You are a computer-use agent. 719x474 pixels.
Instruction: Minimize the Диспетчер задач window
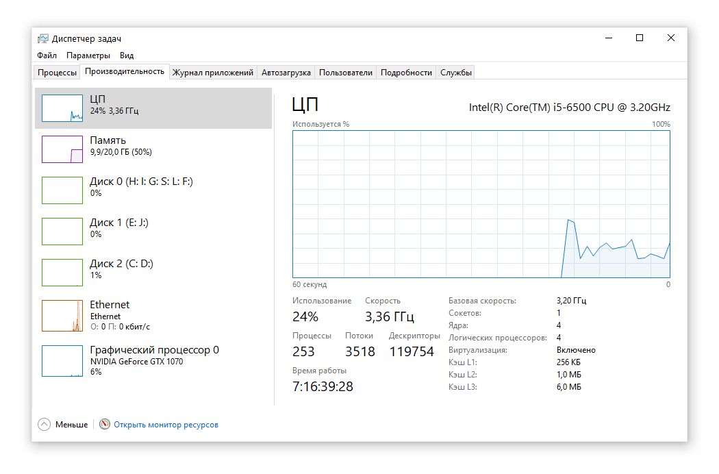coord(609,38)
